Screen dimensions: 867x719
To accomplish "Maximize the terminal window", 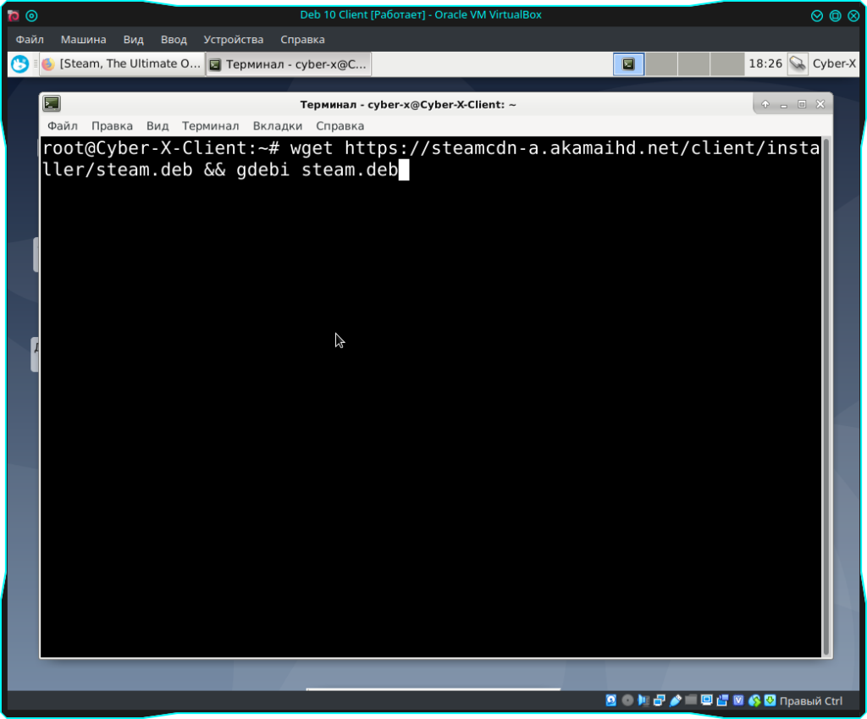I will click(x=802, y=104).
